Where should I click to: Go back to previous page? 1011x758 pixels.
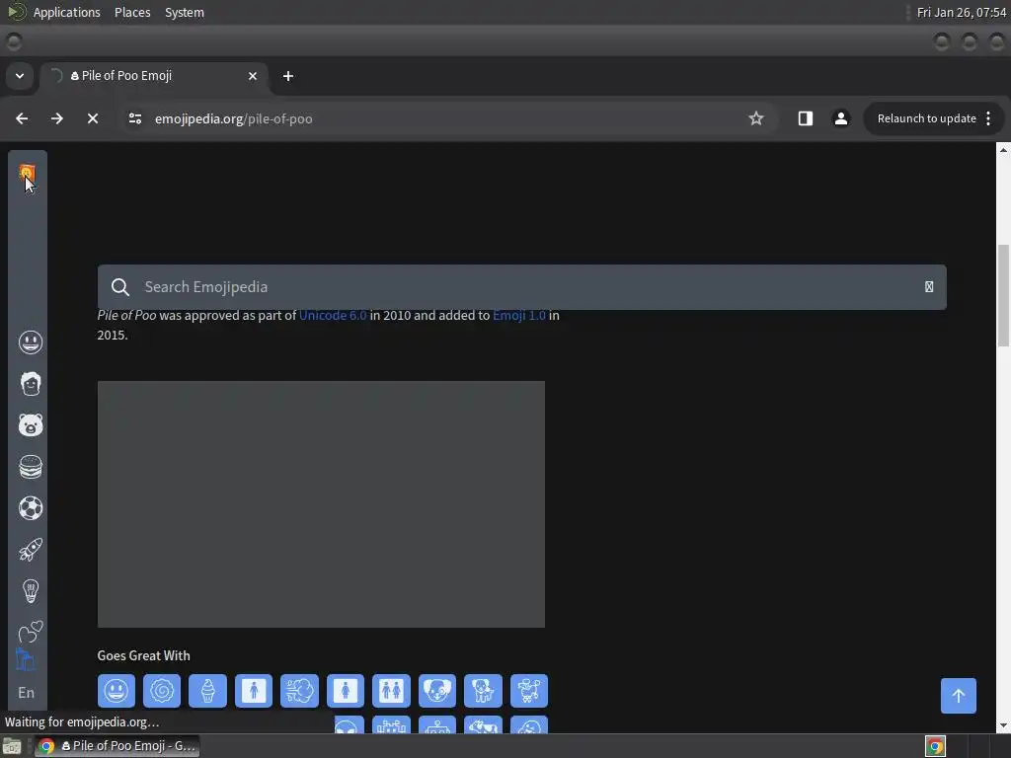(x=22, y=118)
